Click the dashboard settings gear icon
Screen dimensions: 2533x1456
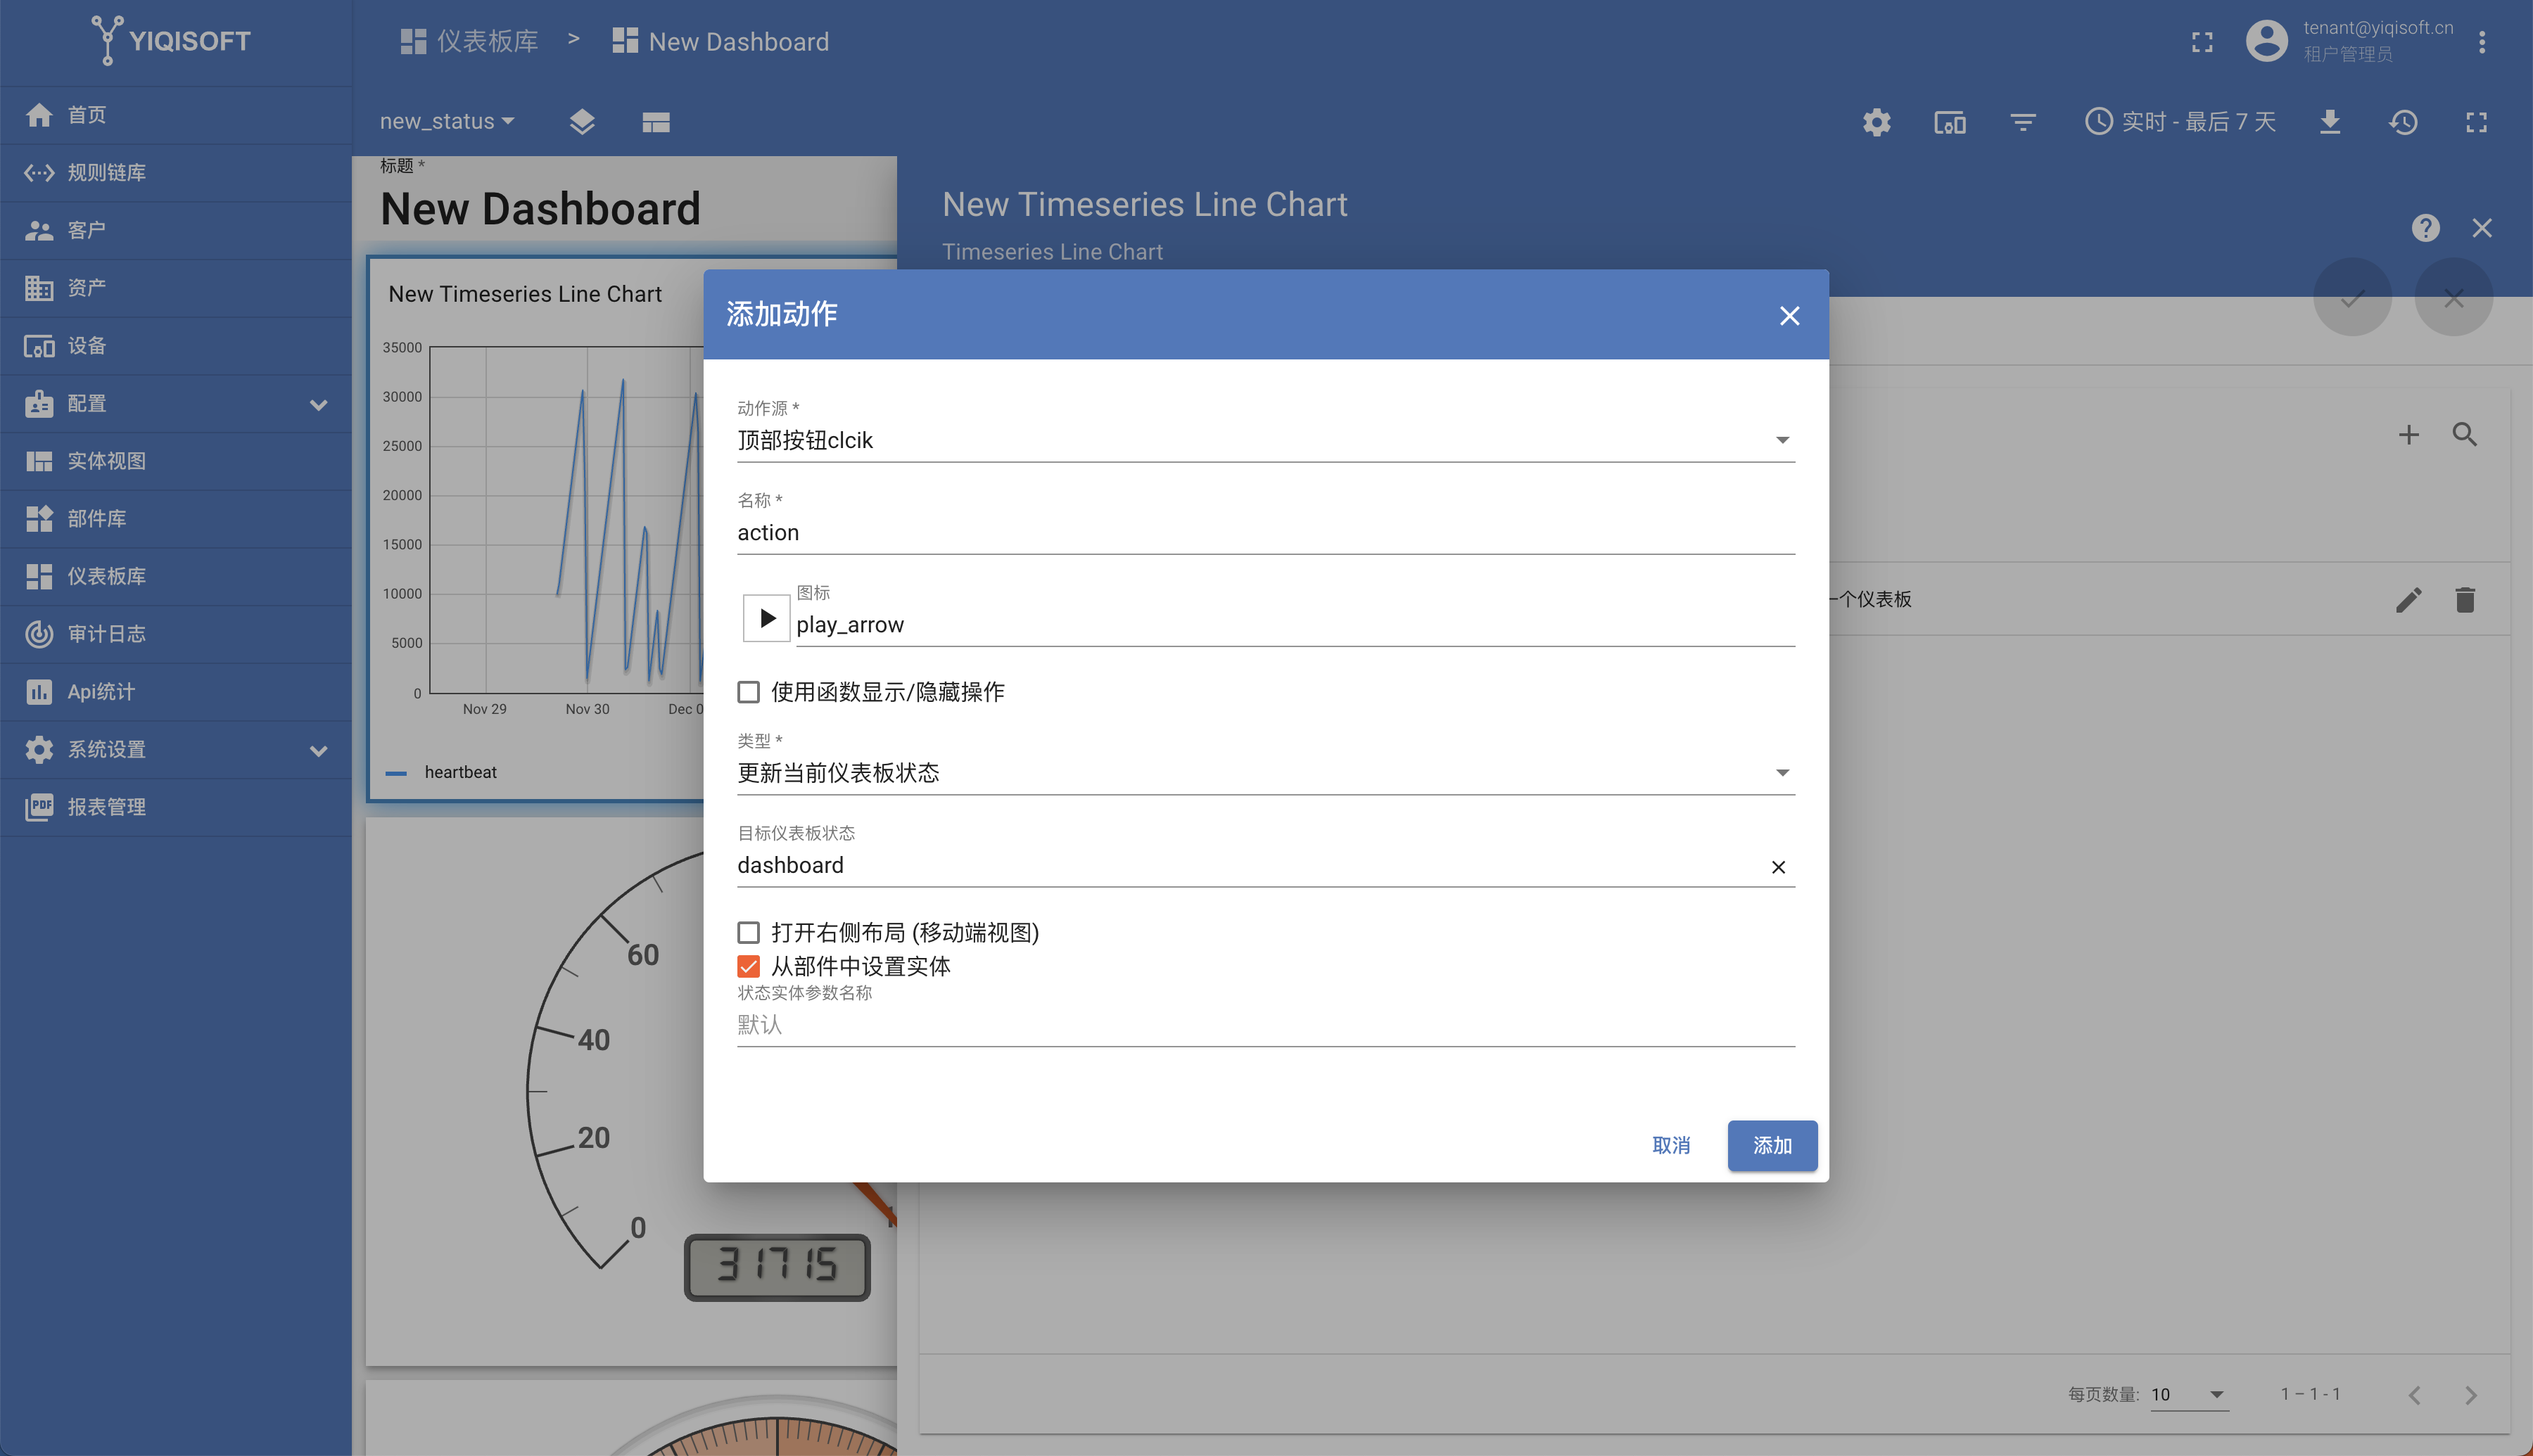(1876, 122)
